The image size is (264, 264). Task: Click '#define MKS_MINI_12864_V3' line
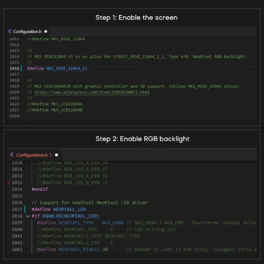coord(57,69)
